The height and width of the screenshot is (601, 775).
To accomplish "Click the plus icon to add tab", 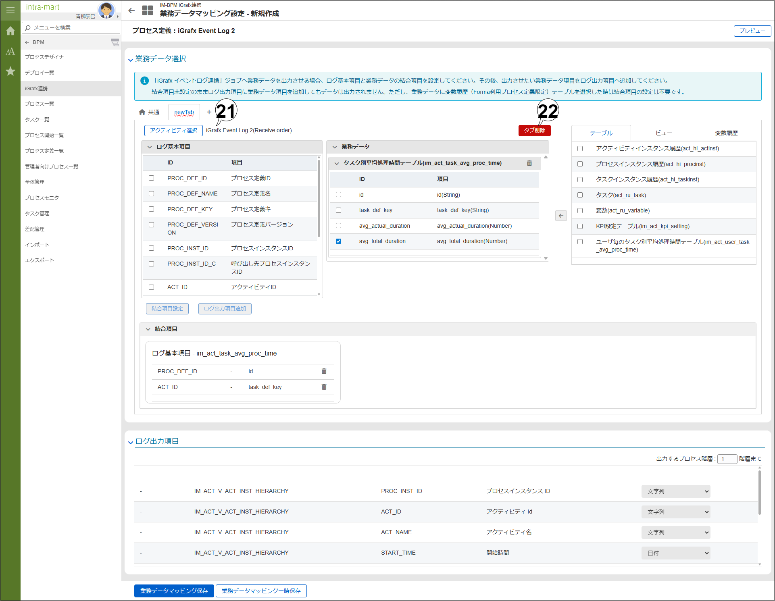I will coord(209,112).
